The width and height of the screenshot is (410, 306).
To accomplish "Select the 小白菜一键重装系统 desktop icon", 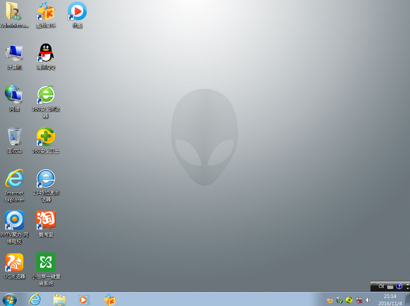I will [x=46, y=269].
